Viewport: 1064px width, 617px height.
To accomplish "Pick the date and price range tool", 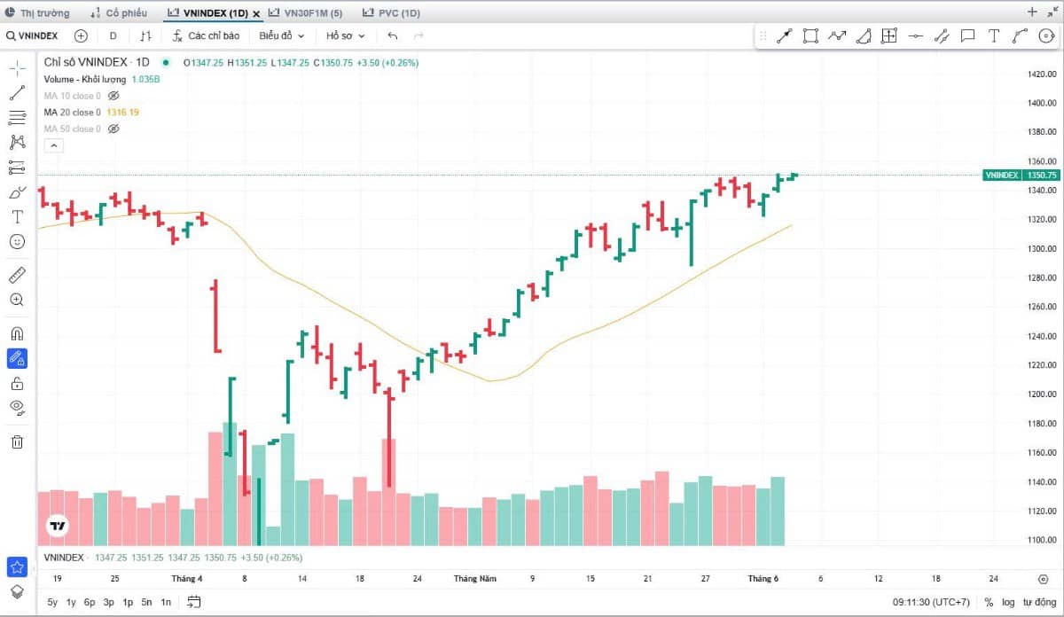I will [x=889, y=36].
